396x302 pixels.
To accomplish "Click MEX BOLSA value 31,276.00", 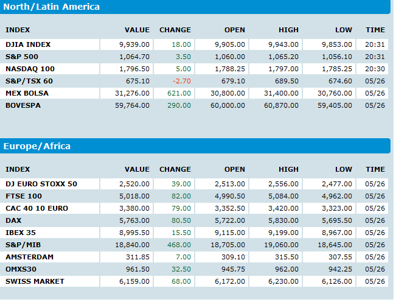I will click(133, 93).
